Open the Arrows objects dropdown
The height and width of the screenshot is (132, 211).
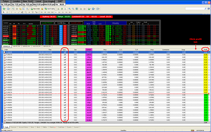37,12
